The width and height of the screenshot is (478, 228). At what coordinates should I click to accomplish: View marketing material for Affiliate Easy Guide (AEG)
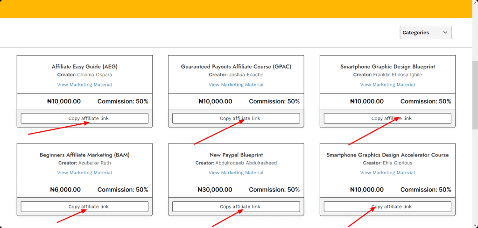84,85
